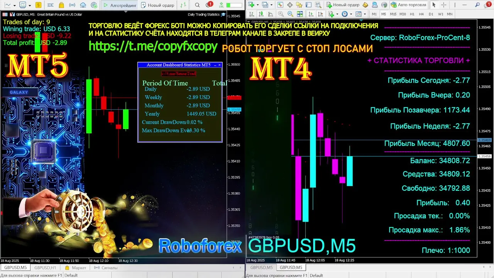
Task: Open the IDE MetaEditor button in MT5
Action: (51, 5)
